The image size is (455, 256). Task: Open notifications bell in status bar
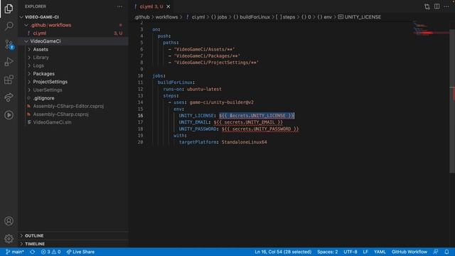coord(446,252)
